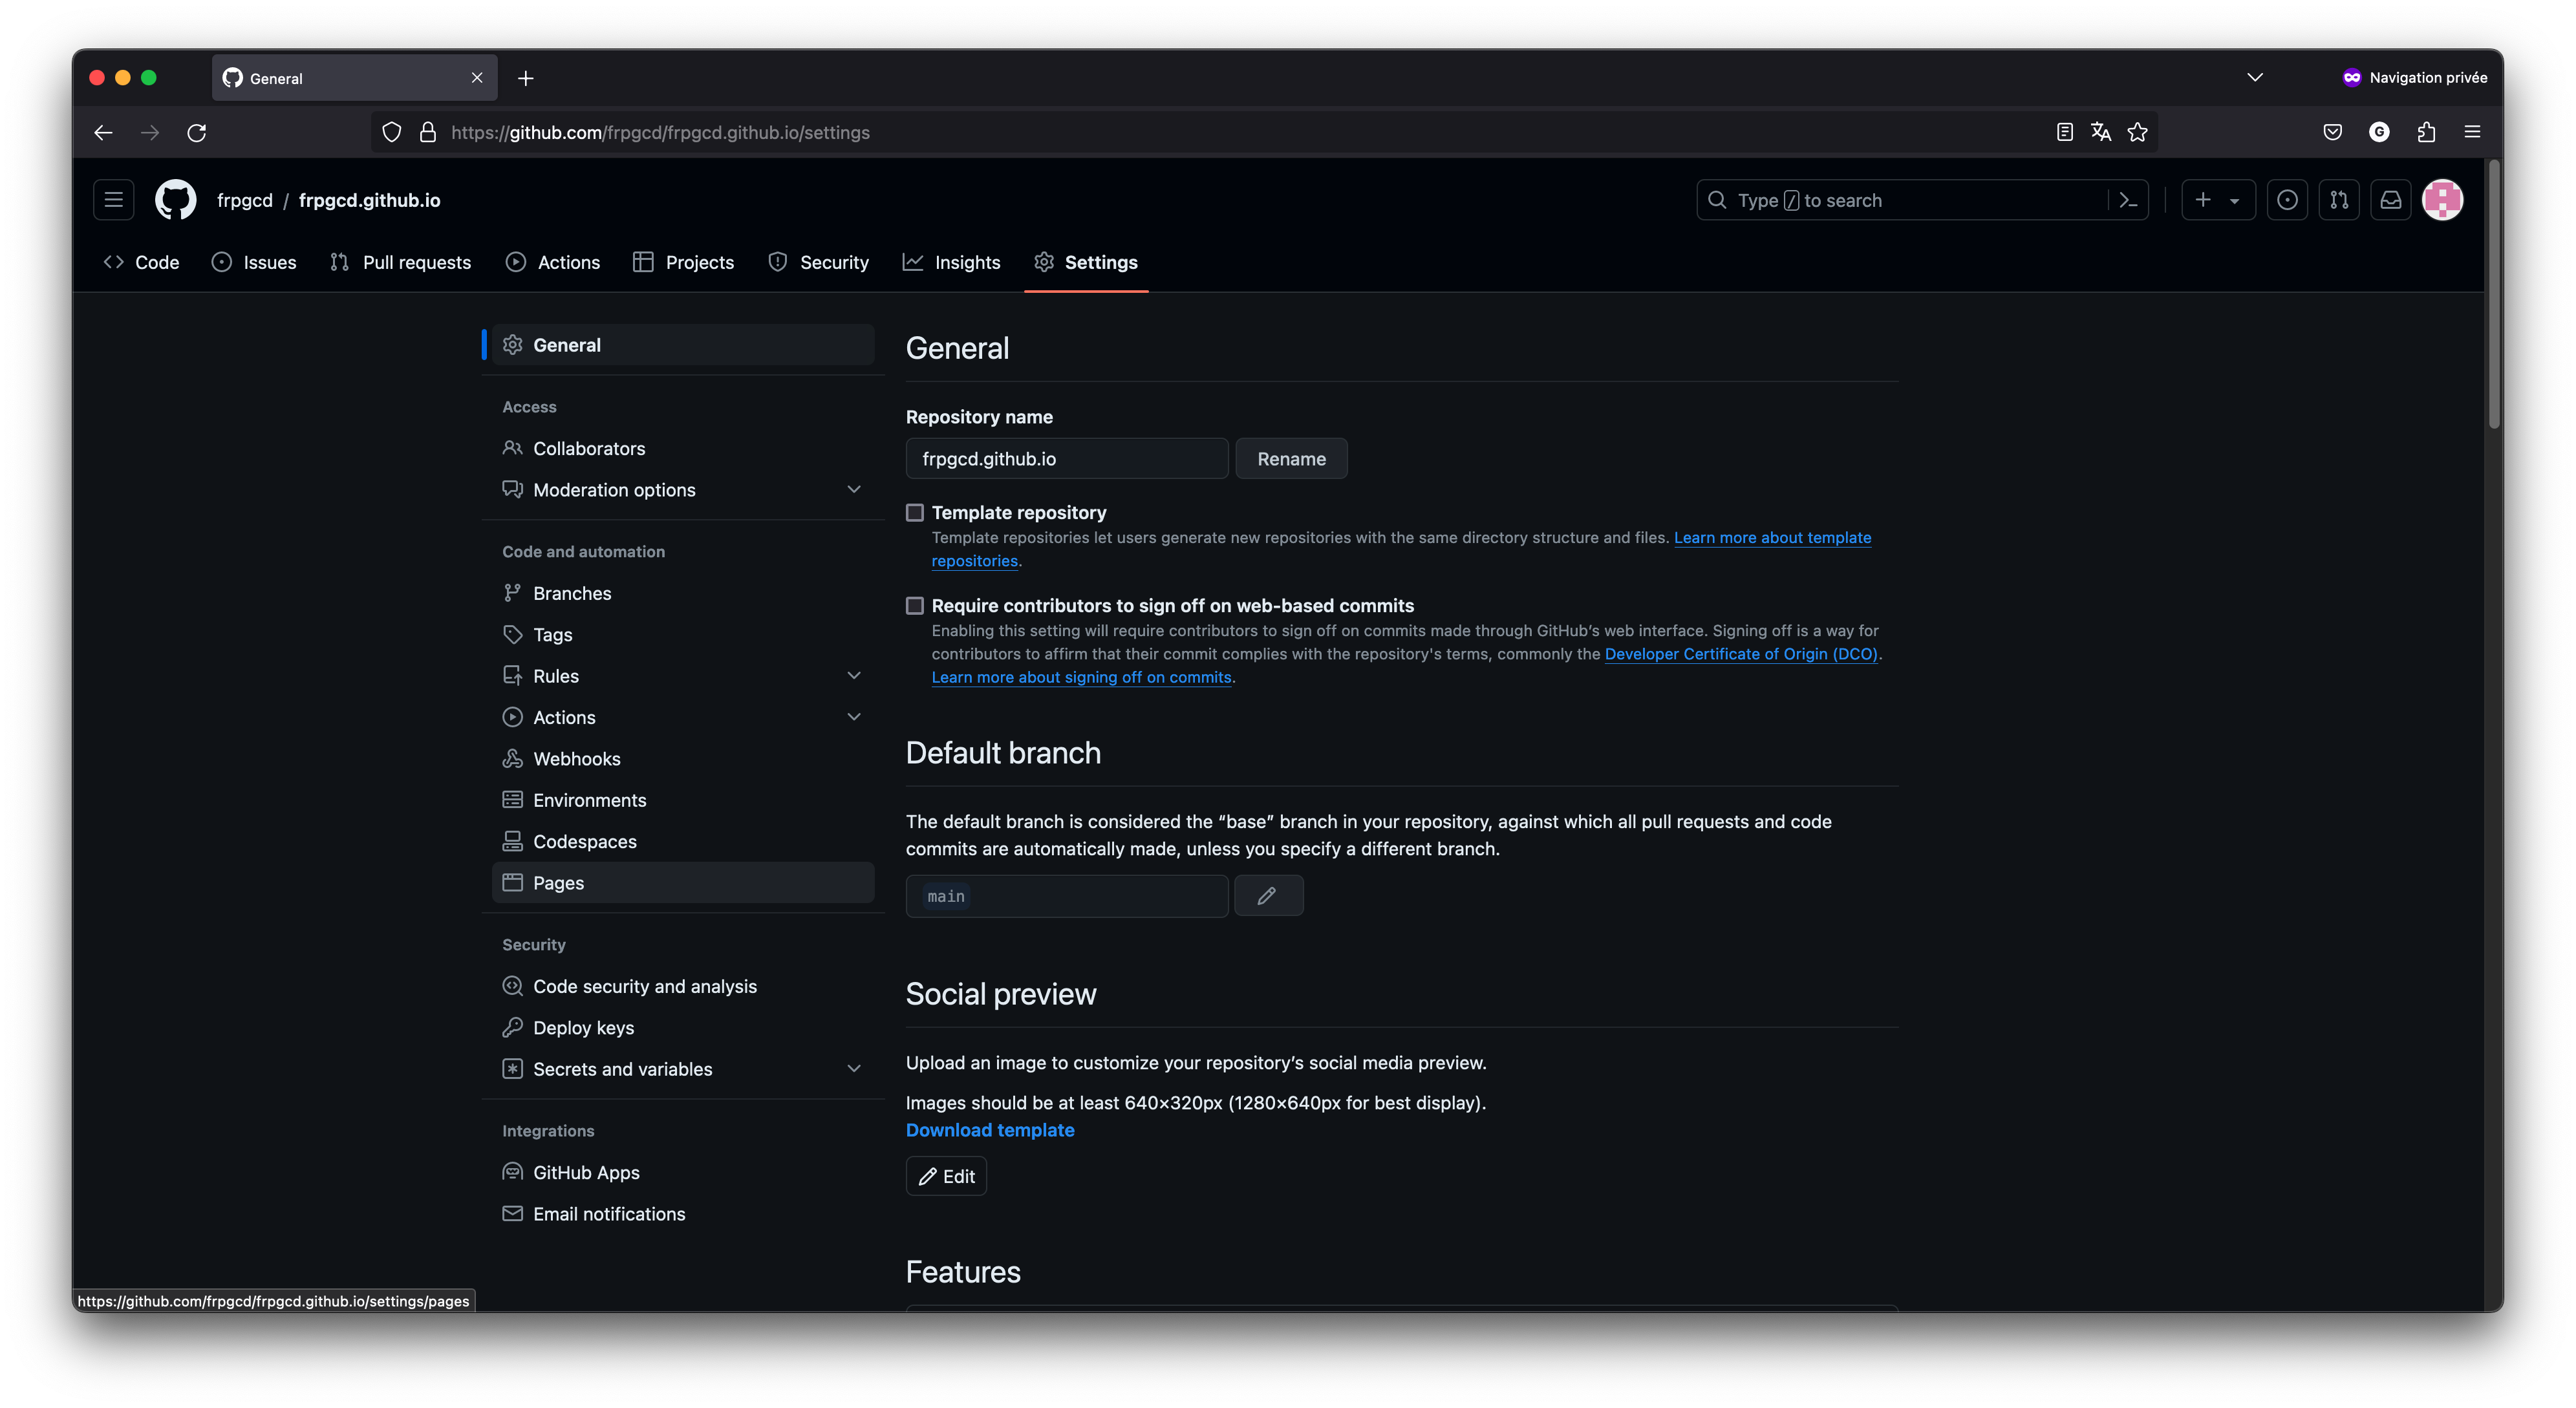
Task: Close the General browser tab
Action: point(477,78)
